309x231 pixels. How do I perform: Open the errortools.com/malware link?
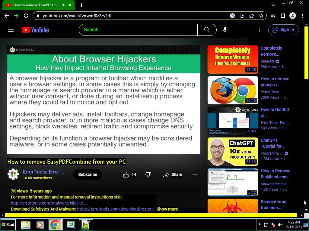49,203
